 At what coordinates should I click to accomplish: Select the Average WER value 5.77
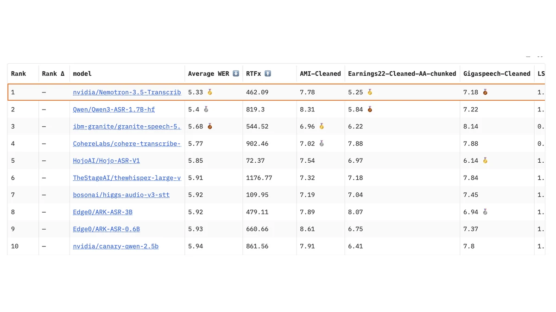point(196,143)
